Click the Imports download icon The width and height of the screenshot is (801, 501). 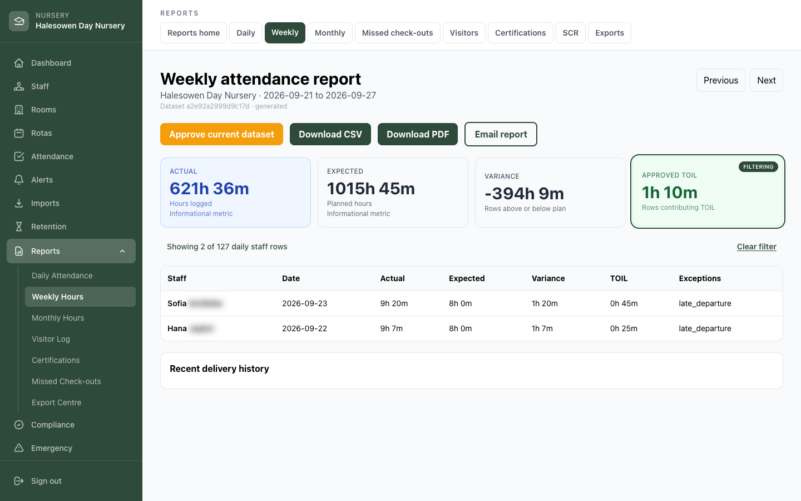(x=19, y=203)
